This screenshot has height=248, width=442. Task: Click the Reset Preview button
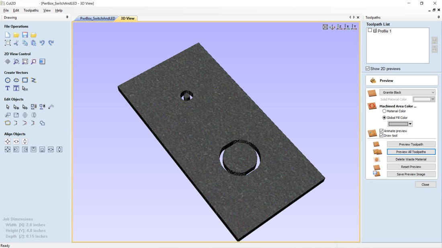click(x=411, y=167)
